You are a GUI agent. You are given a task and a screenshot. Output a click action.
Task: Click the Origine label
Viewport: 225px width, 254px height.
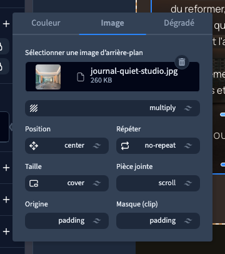click(36, 204)
